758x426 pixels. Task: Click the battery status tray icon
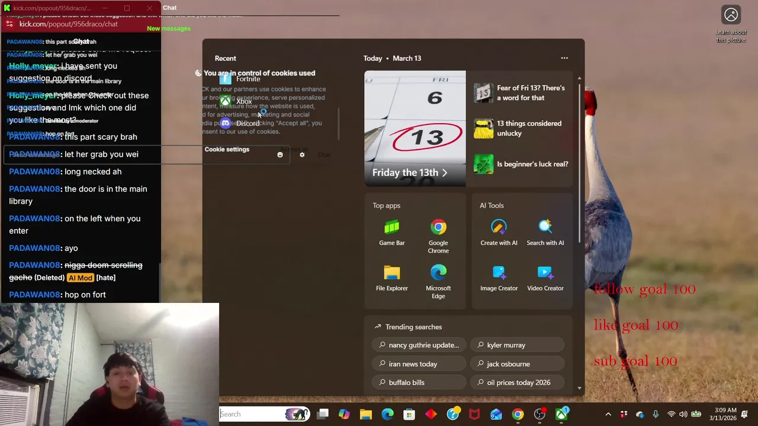[696, 414]
